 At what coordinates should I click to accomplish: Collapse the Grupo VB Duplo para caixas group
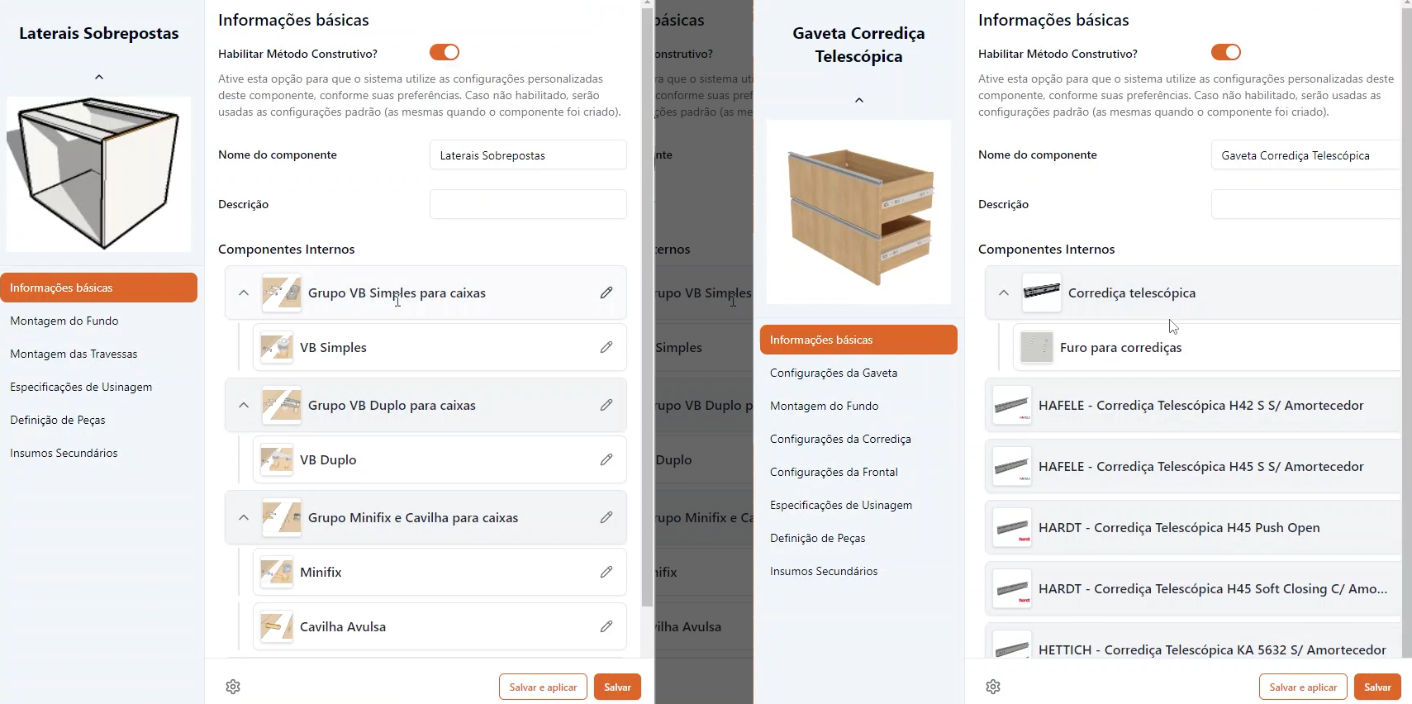point(244,405)
